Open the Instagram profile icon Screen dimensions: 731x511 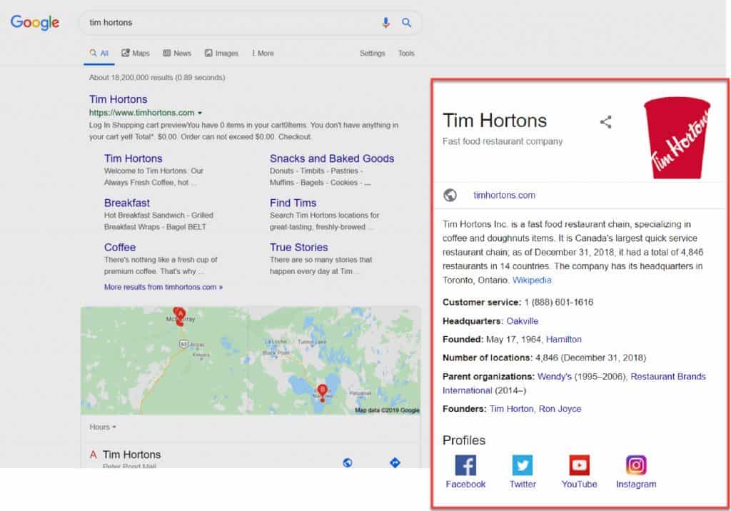click(636, 465)
